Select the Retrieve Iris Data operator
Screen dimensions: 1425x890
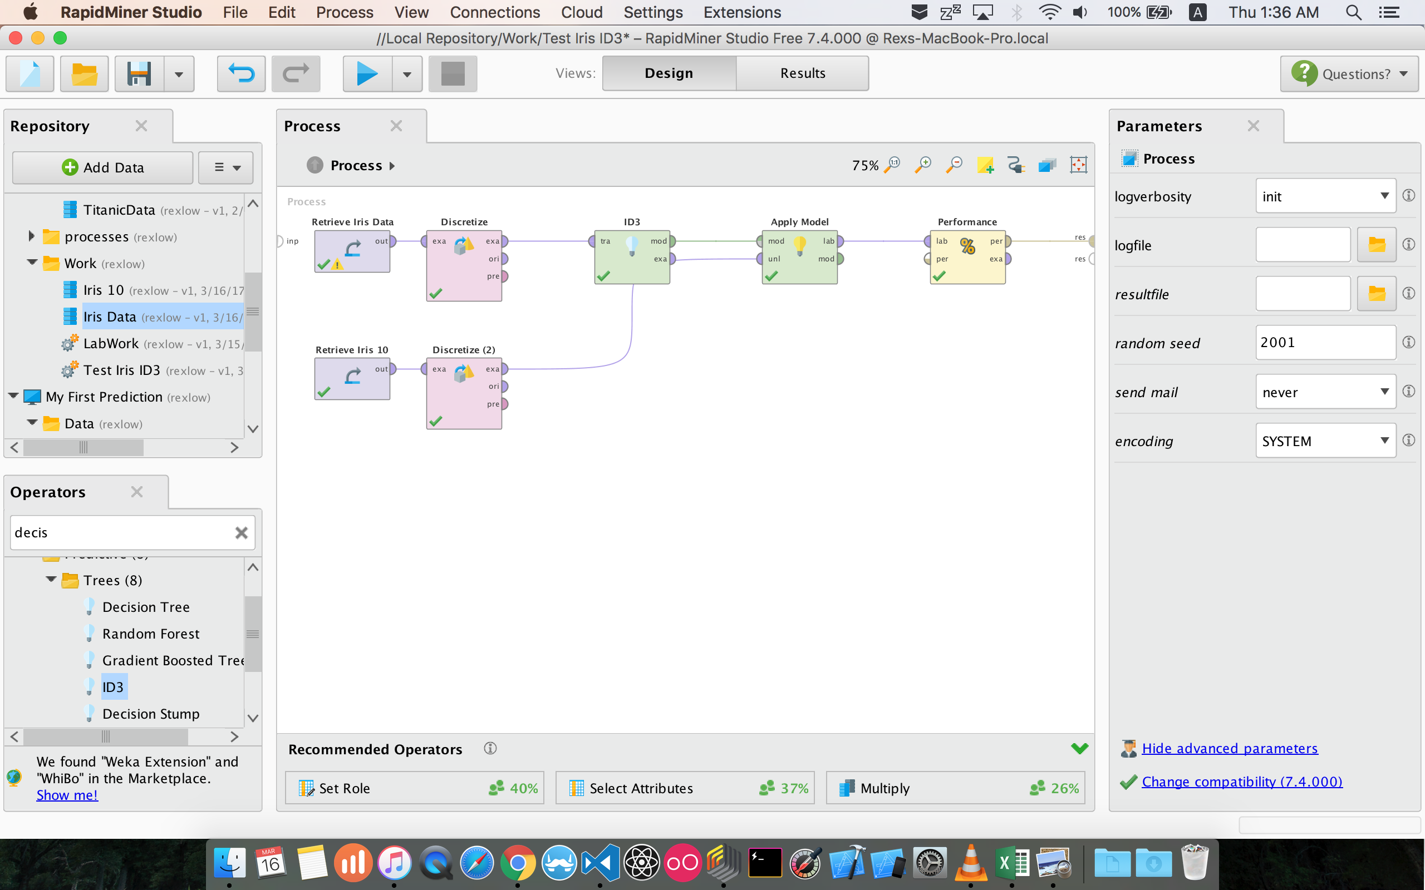[x=352, y=251]
